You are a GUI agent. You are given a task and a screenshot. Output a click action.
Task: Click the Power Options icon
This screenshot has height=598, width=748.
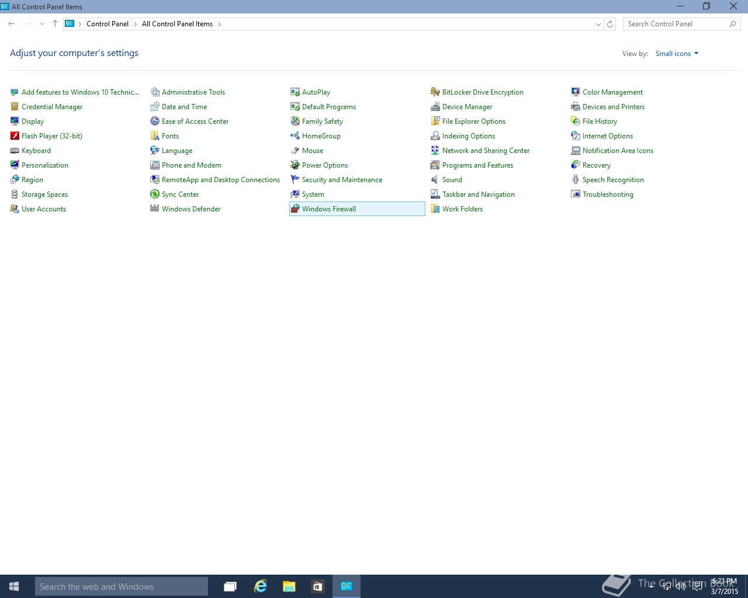pyautogui.click(x=295, y=165)
